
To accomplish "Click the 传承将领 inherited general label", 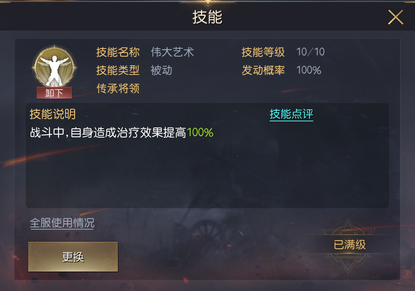I will pyautogui.click(x=118, y=88).
